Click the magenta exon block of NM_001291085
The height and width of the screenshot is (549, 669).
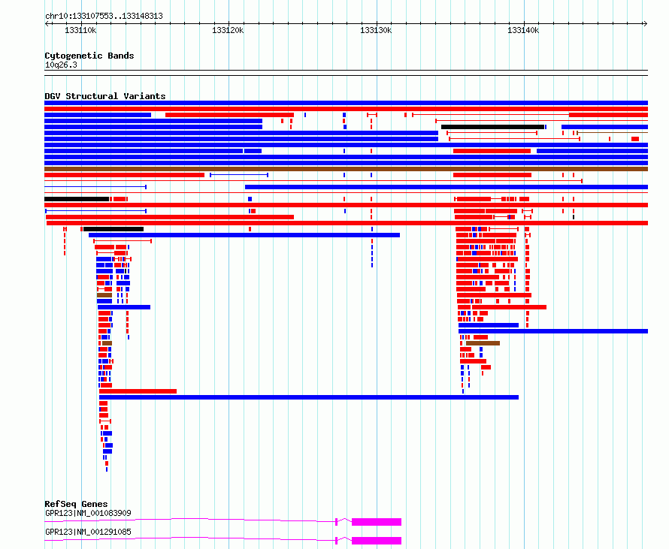point(377,541)
